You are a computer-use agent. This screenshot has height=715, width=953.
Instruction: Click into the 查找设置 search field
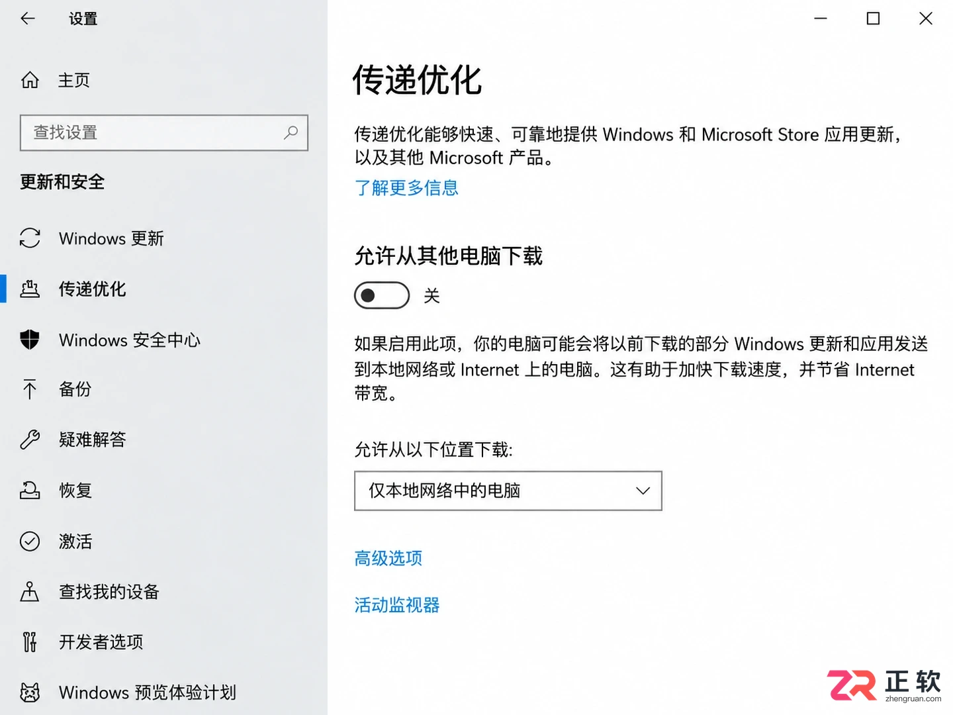[x=164, y=132]
